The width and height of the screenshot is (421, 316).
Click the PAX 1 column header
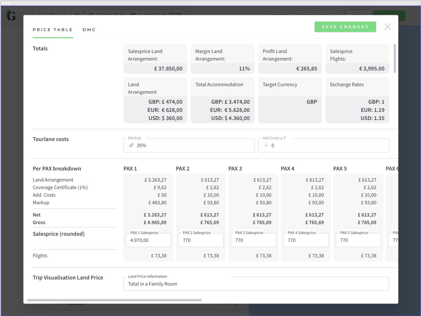pyautogui.click(x=130, y=169)
